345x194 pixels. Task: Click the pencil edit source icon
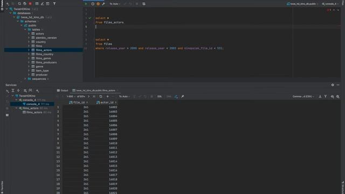click(42, 4)
